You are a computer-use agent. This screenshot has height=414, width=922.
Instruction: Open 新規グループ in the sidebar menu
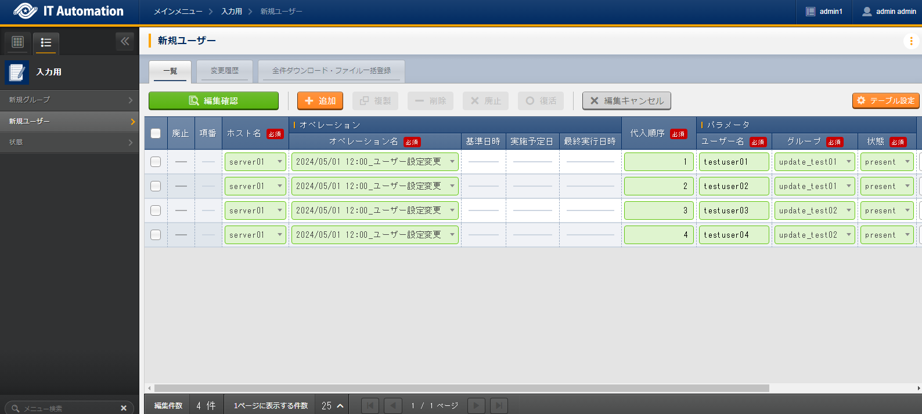click(70, 100)
